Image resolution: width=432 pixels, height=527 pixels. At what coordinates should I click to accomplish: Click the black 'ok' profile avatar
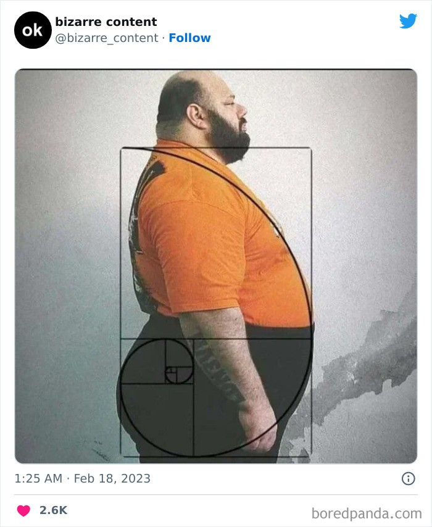click(33, 30)
